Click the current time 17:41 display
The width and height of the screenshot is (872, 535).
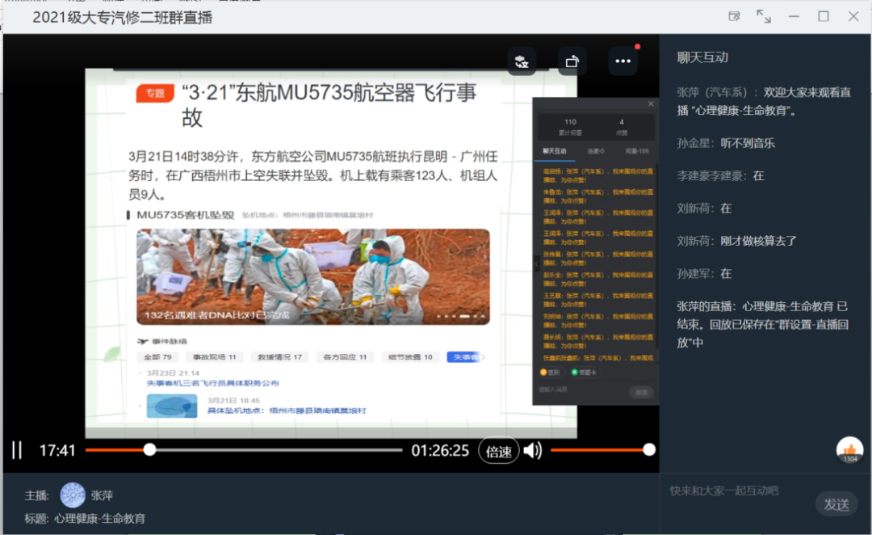[x=57, y=450]
